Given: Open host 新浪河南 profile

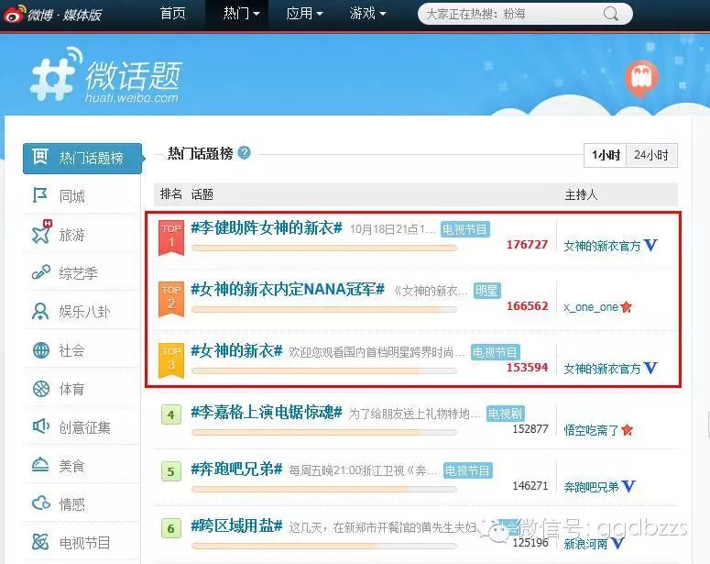Looking at the screenshot, I should pyautogui.click(x=585, y=543).
